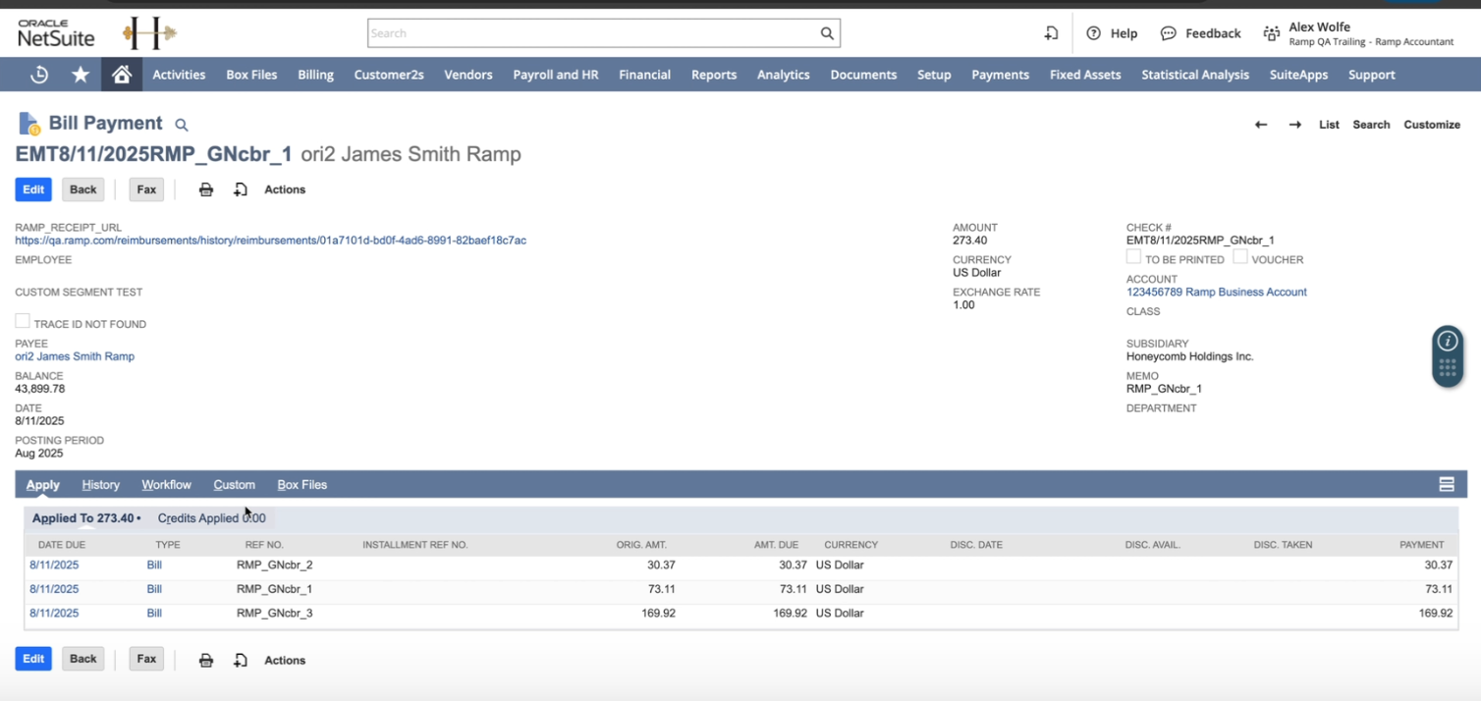Open the bottom Actions dropdown

point(285,660)
